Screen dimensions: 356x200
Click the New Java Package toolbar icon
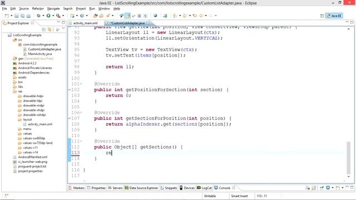click(72, 16)
